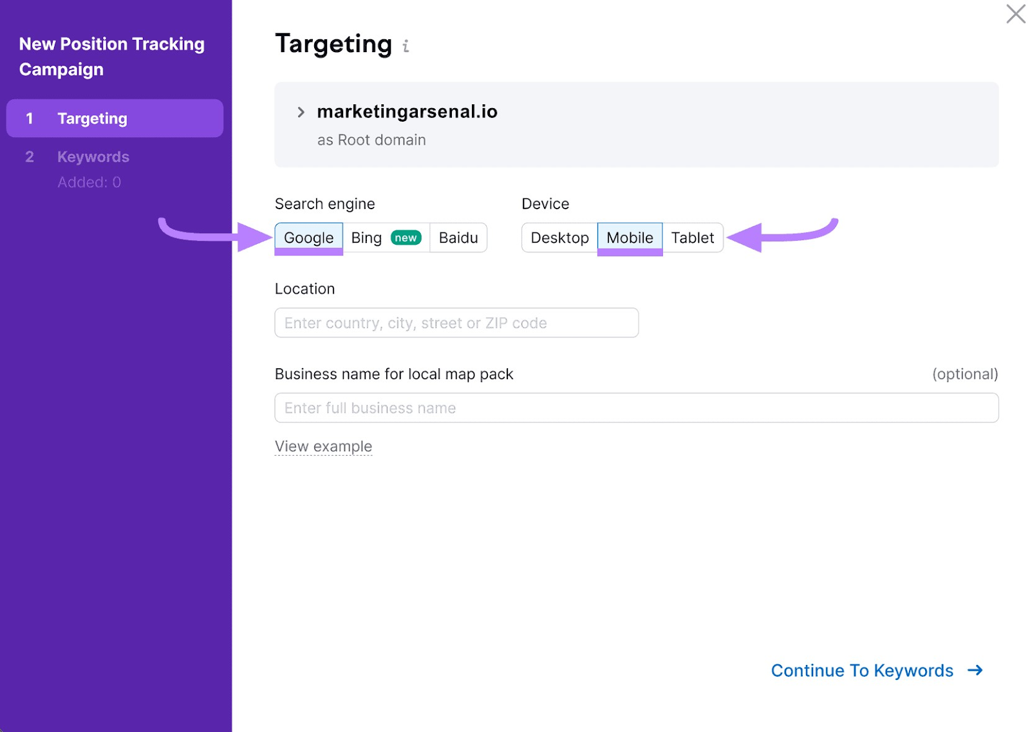Click the step 2 indicator next to Keywords
Image resolution: width=1030 pixels, height=732 pixels.
[29, 156]
